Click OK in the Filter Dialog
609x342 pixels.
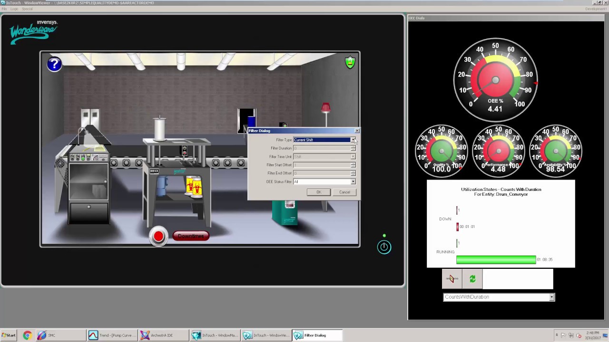click(x=319, y=192)
